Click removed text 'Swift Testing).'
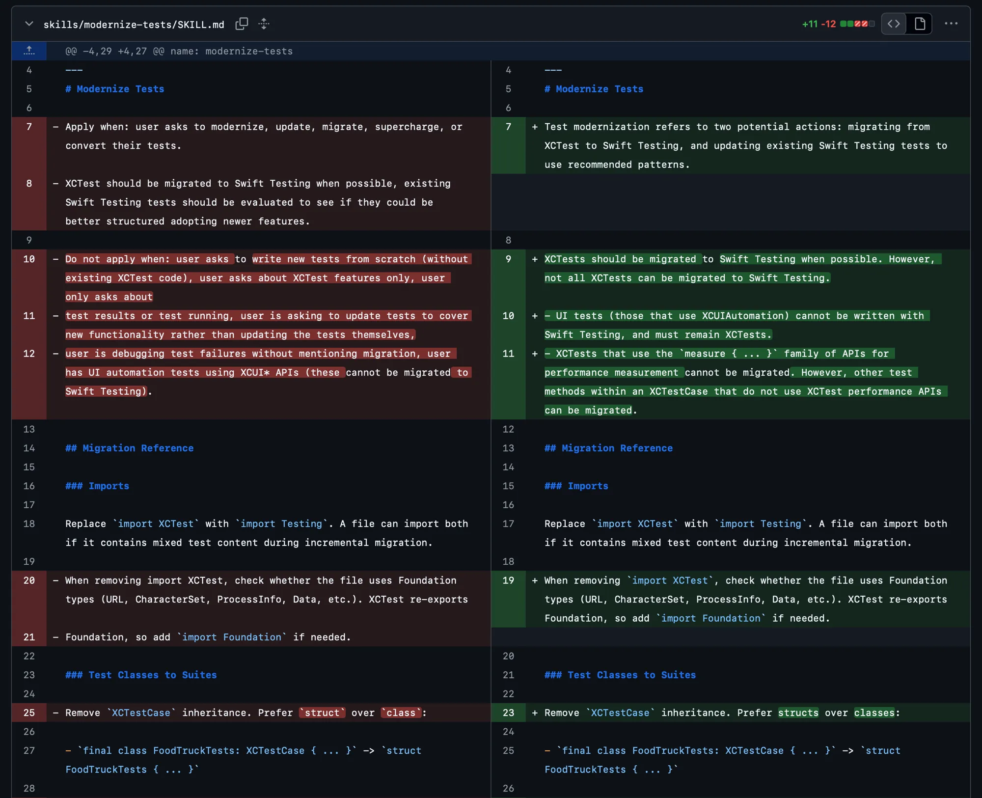The height and width of the screenshot is (798, 982). [109, 391]
